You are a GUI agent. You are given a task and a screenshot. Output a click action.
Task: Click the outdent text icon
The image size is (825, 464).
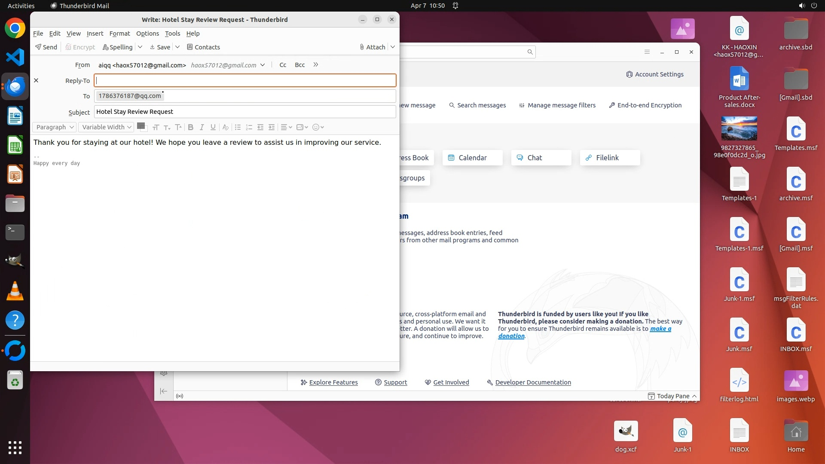pos(260,127)
